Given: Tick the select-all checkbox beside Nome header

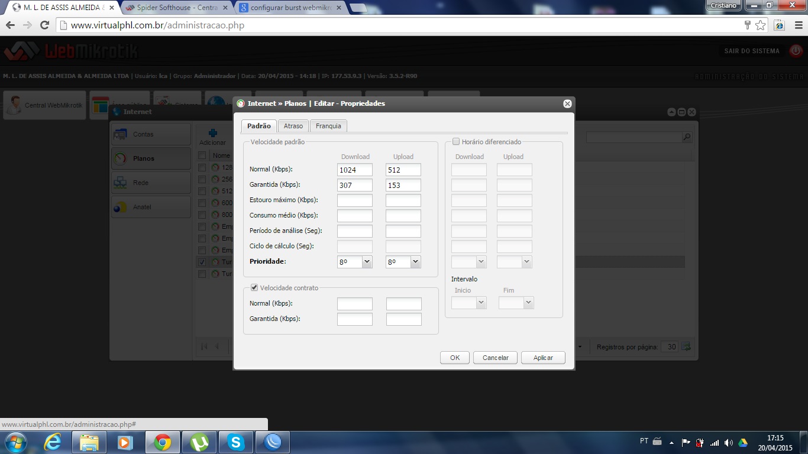Looking at the screenshot, I should [x=202, y=155].
